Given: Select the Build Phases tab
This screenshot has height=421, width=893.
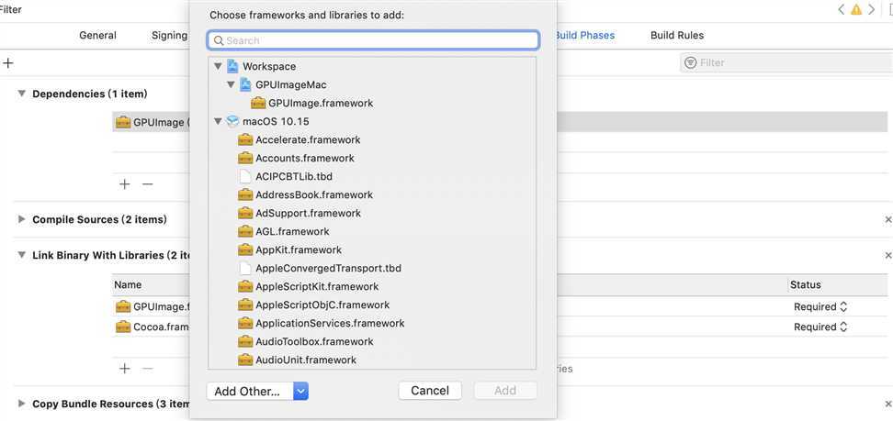Looking at the screenshot, I should [584, 35].
